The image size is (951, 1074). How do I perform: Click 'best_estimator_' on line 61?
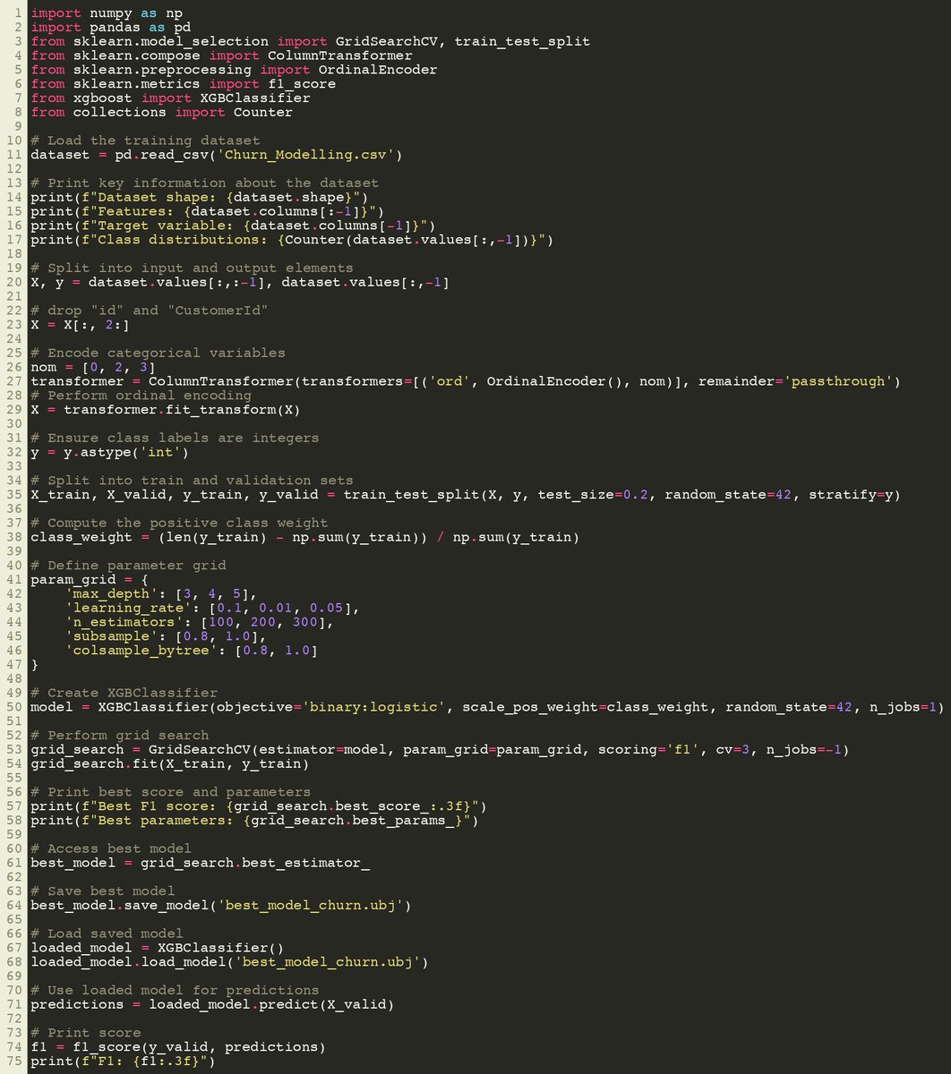point(308,863)
